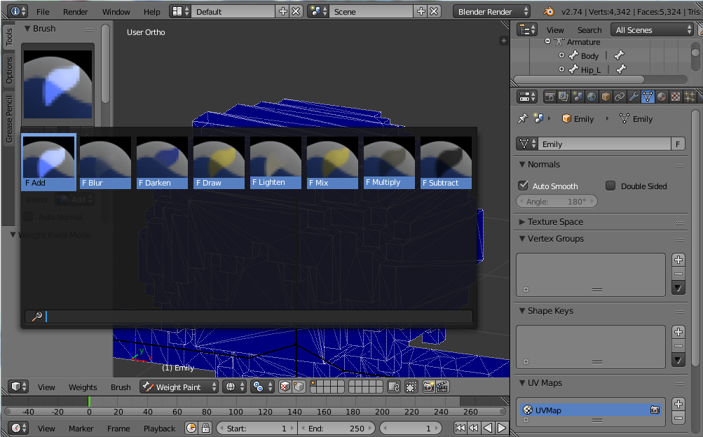
Task: Click the OpenGL render image camera icon
Action: tap(429, 387)
